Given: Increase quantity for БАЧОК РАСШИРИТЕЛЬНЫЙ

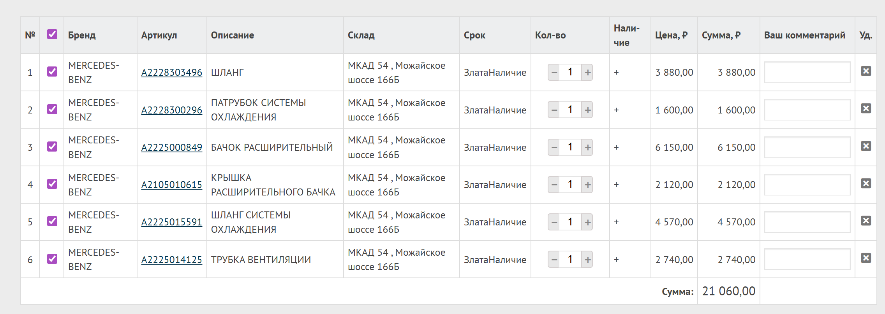Looking at the screenshot, I should (587, 147).
